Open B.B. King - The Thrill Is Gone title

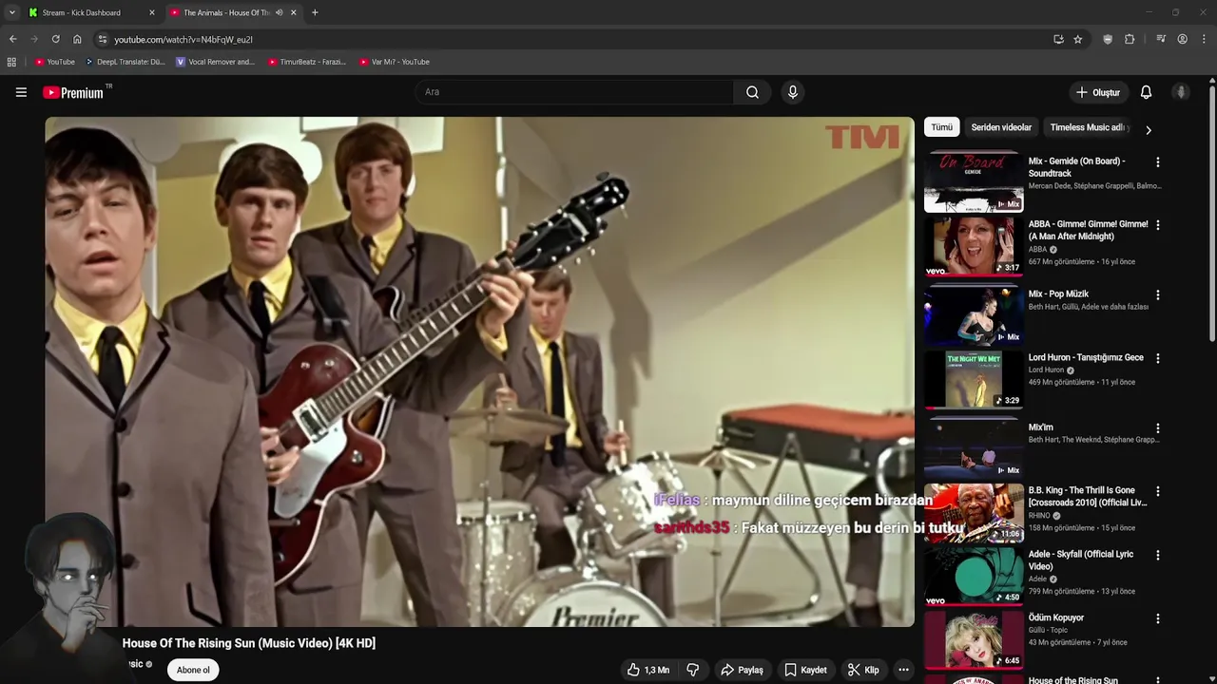click(x=1088, y=496)
